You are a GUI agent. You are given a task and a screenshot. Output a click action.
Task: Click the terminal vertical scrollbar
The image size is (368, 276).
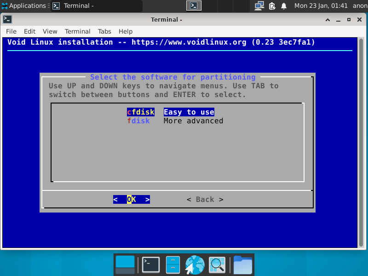point(361,142)
